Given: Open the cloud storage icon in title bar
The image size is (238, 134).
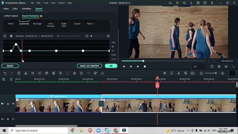Looking at the screenshot, I should coord(170,3).
